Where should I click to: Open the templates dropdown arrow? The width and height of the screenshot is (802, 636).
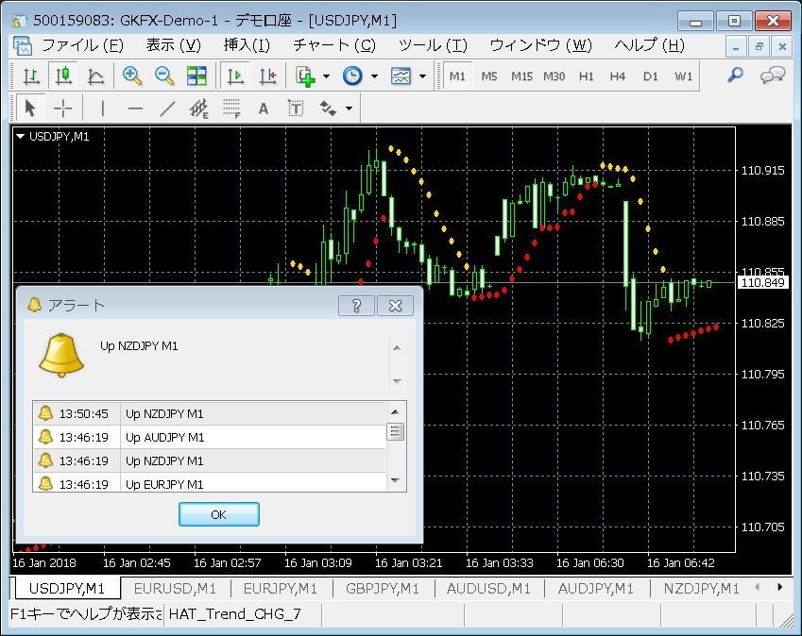tap(422, 76)
